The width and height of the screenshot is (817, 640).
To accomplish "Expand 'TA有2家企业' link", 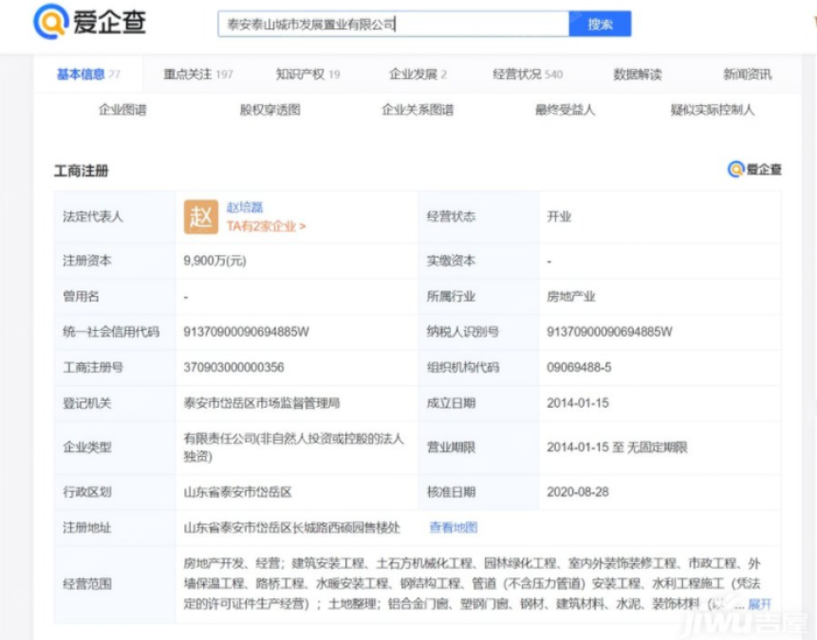I will [x=266, y=227].
